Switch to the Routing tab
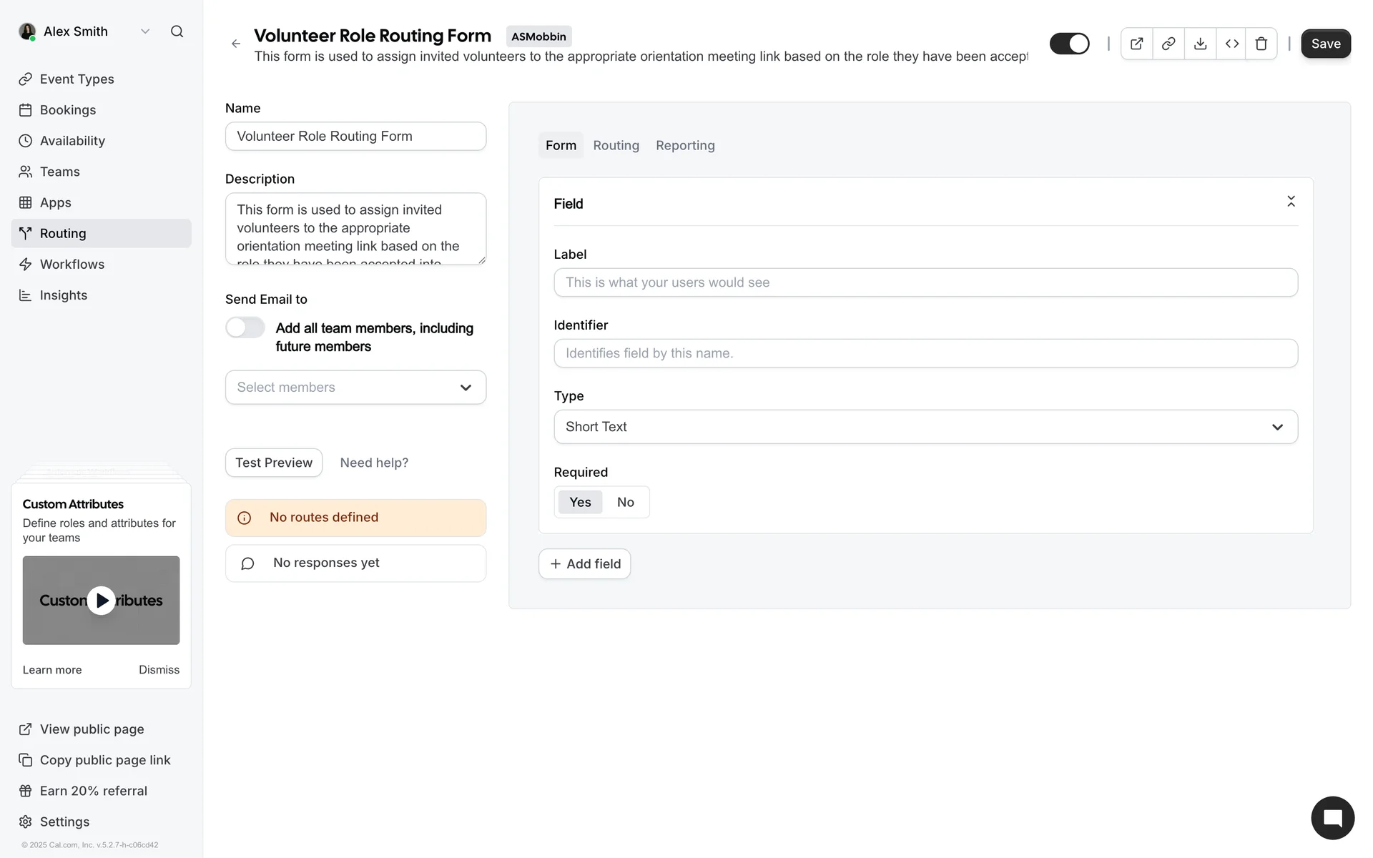This screenshot has height=858, width=1373. tap(616, 145)
